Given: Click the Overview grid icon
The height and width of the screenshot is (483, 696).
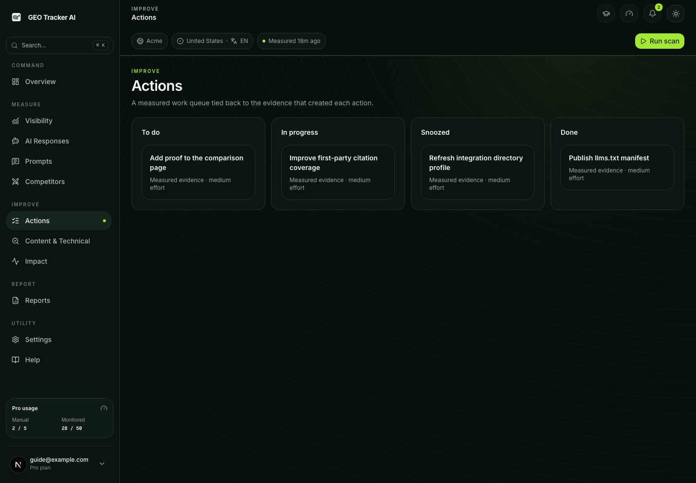Looking at the screenshot, I should click(15, 82).
